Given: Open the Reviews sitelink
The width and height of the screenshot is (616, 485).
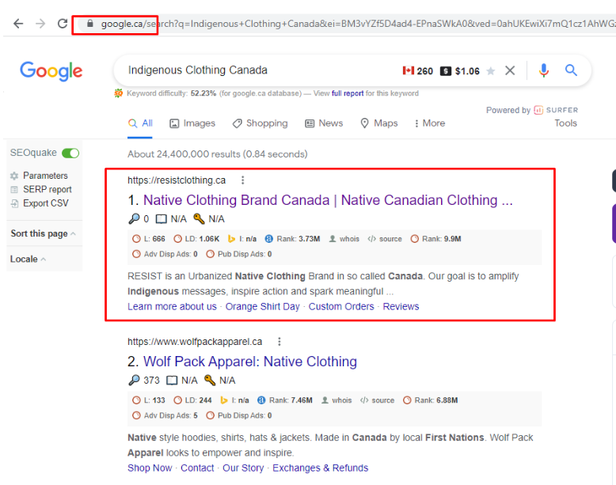Looking at the screenshot, I should click(401, 307).
